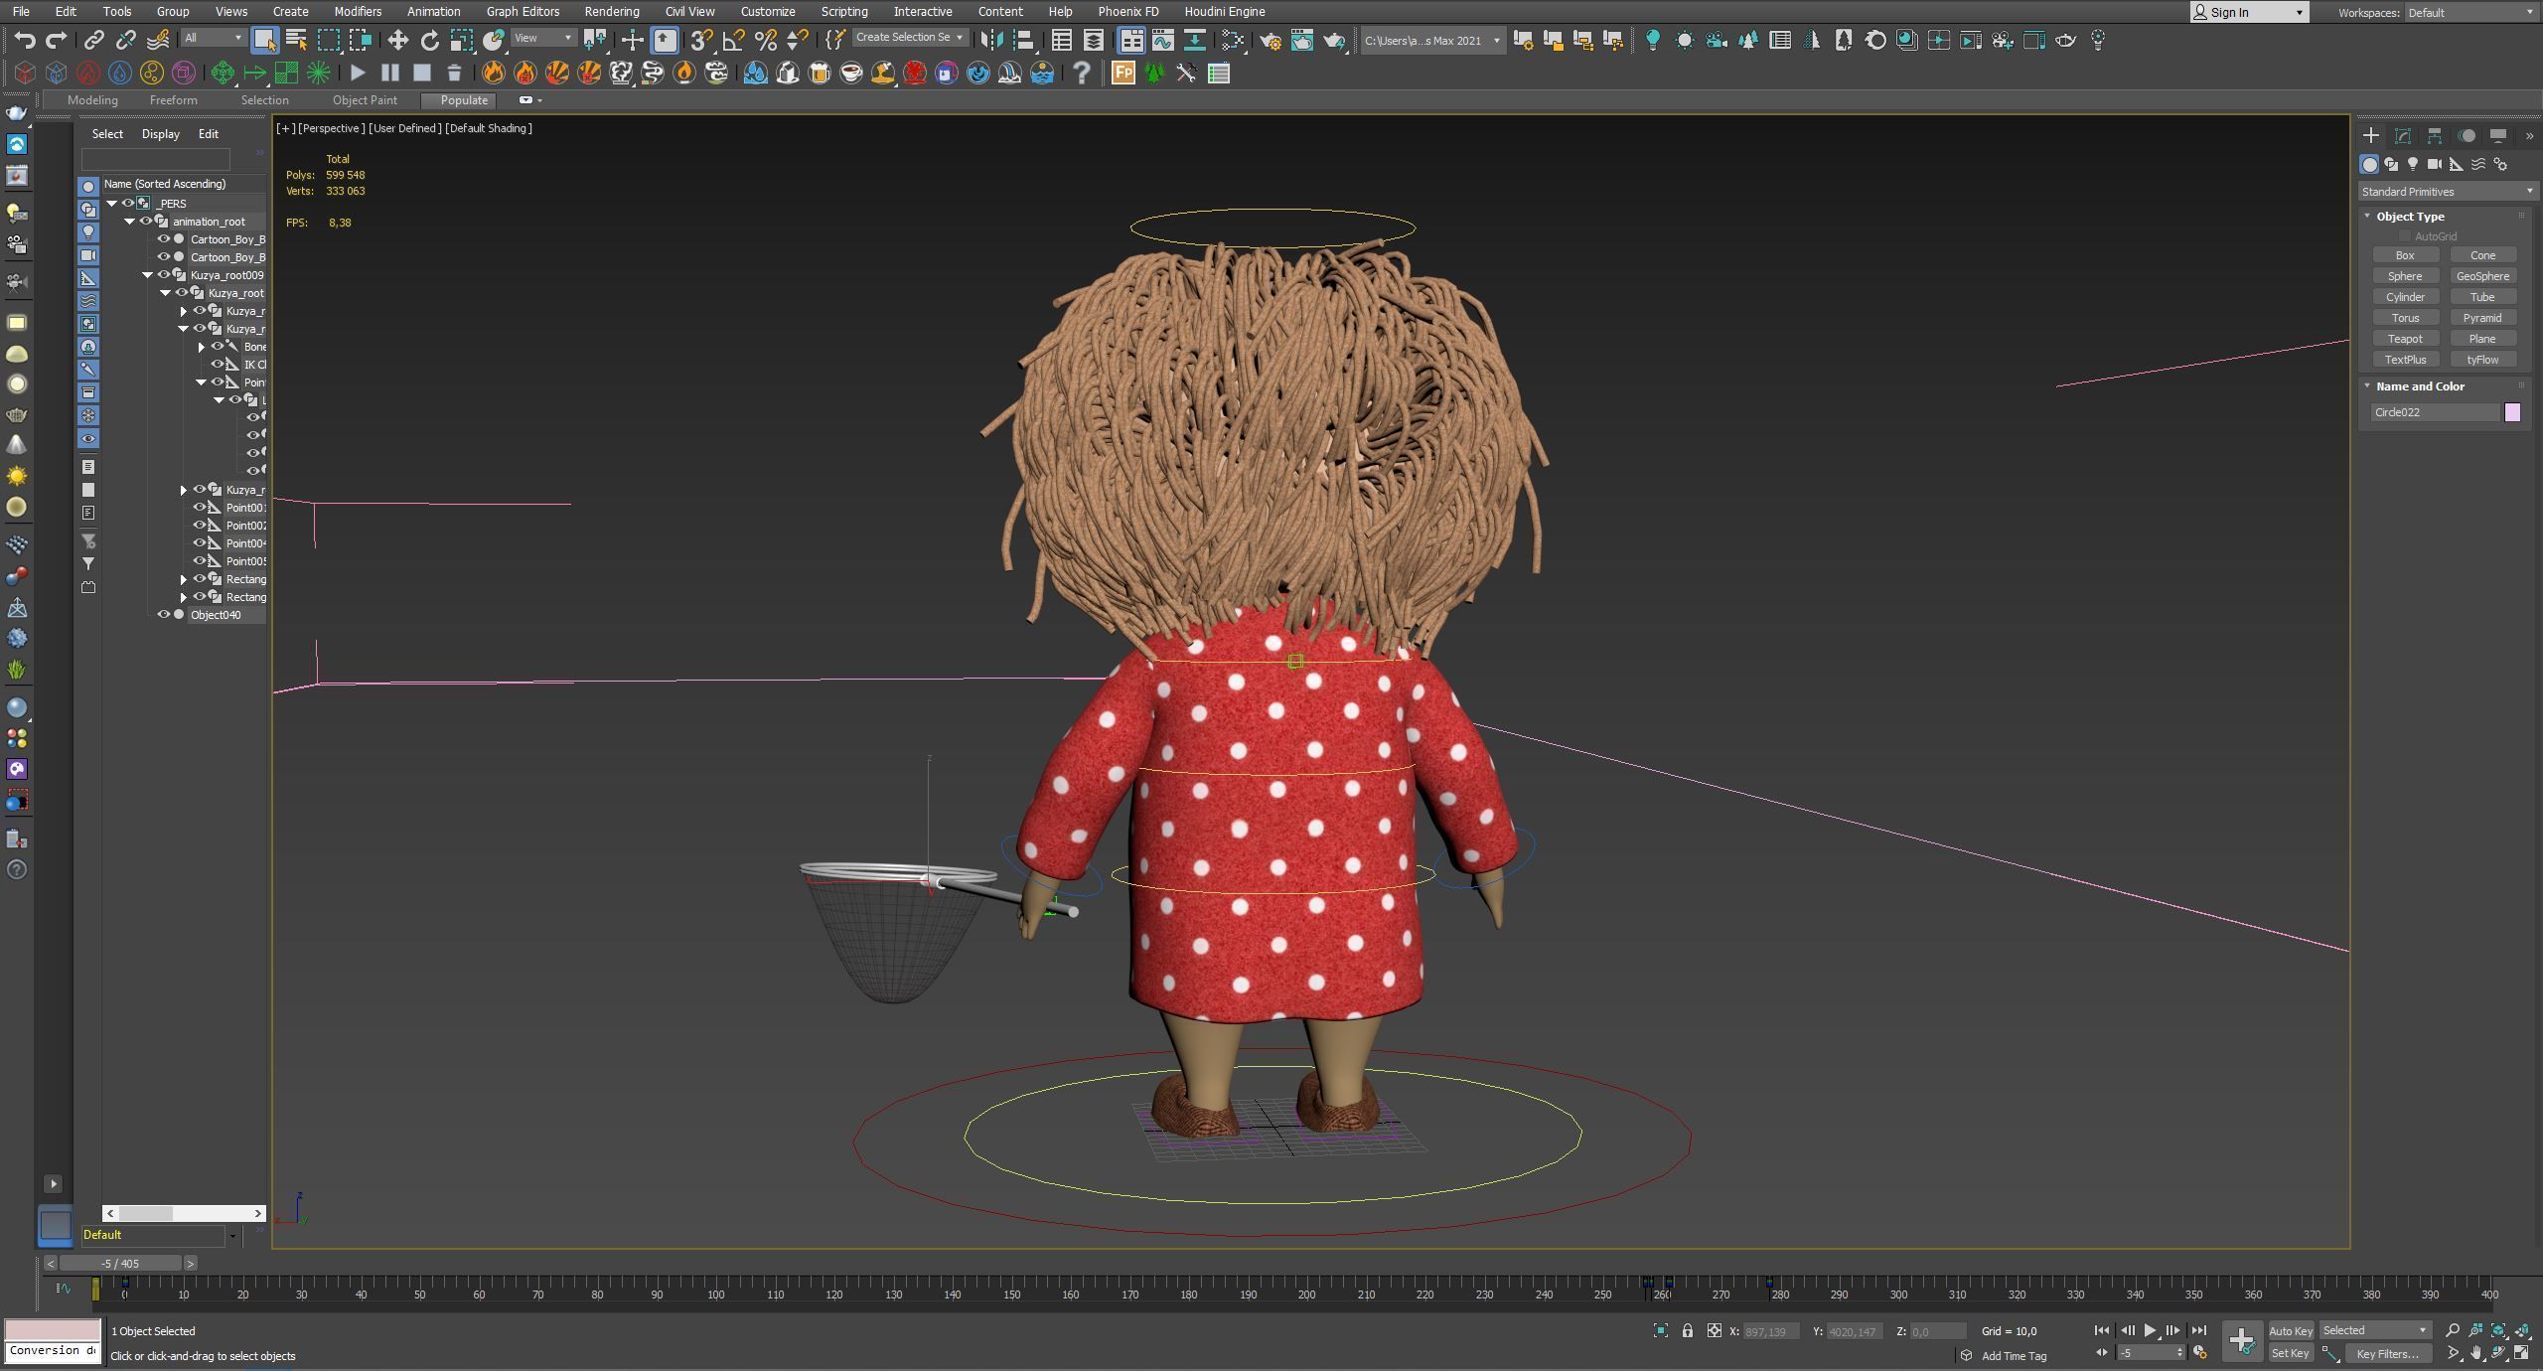The width and height of the screenshot is (2543, 1371).
Task: Open the Rendering menu
Action: (x=611, y=11)
